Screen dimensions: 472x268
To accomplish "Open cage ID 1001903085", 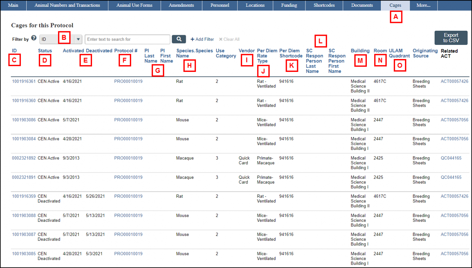I will tap(24, 253).
